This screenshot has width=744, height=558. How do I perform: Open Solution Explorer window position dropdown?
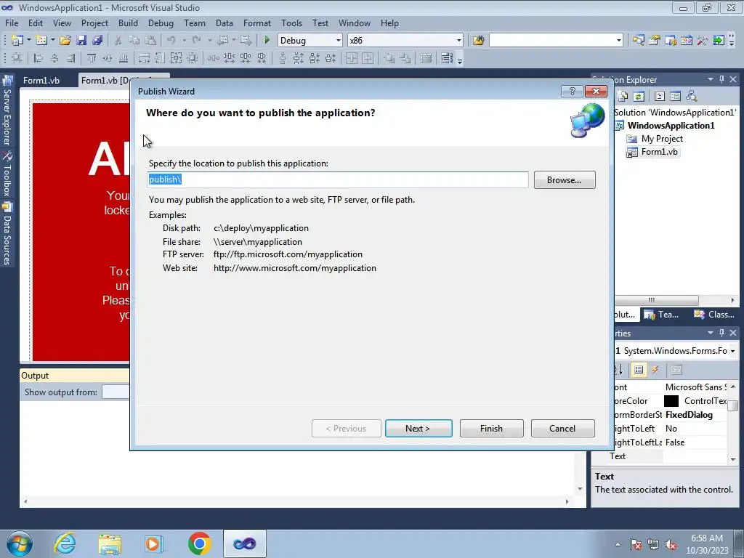711,79
